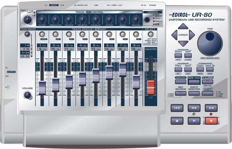Click the channel 4/20 fader cap
232x149 pixels.
(x=82, y=79)
